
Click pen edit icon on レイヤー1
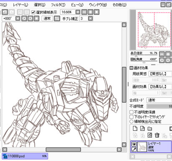(x=134, y=150)
